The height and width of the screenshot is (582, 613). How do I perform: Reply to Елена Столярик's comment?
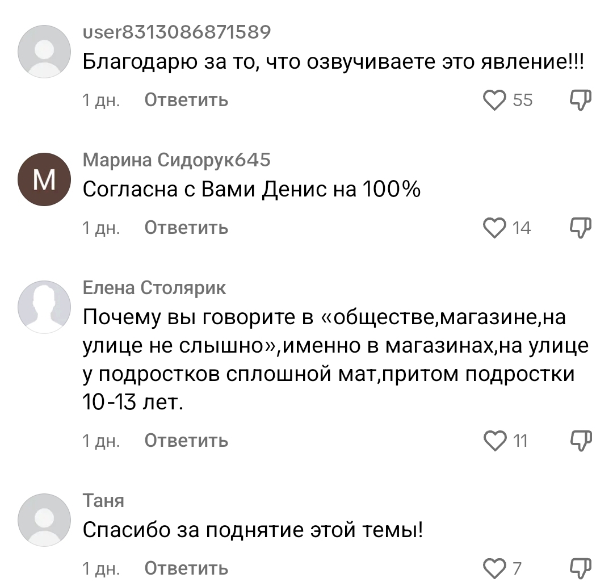click(x=186, y=441)
